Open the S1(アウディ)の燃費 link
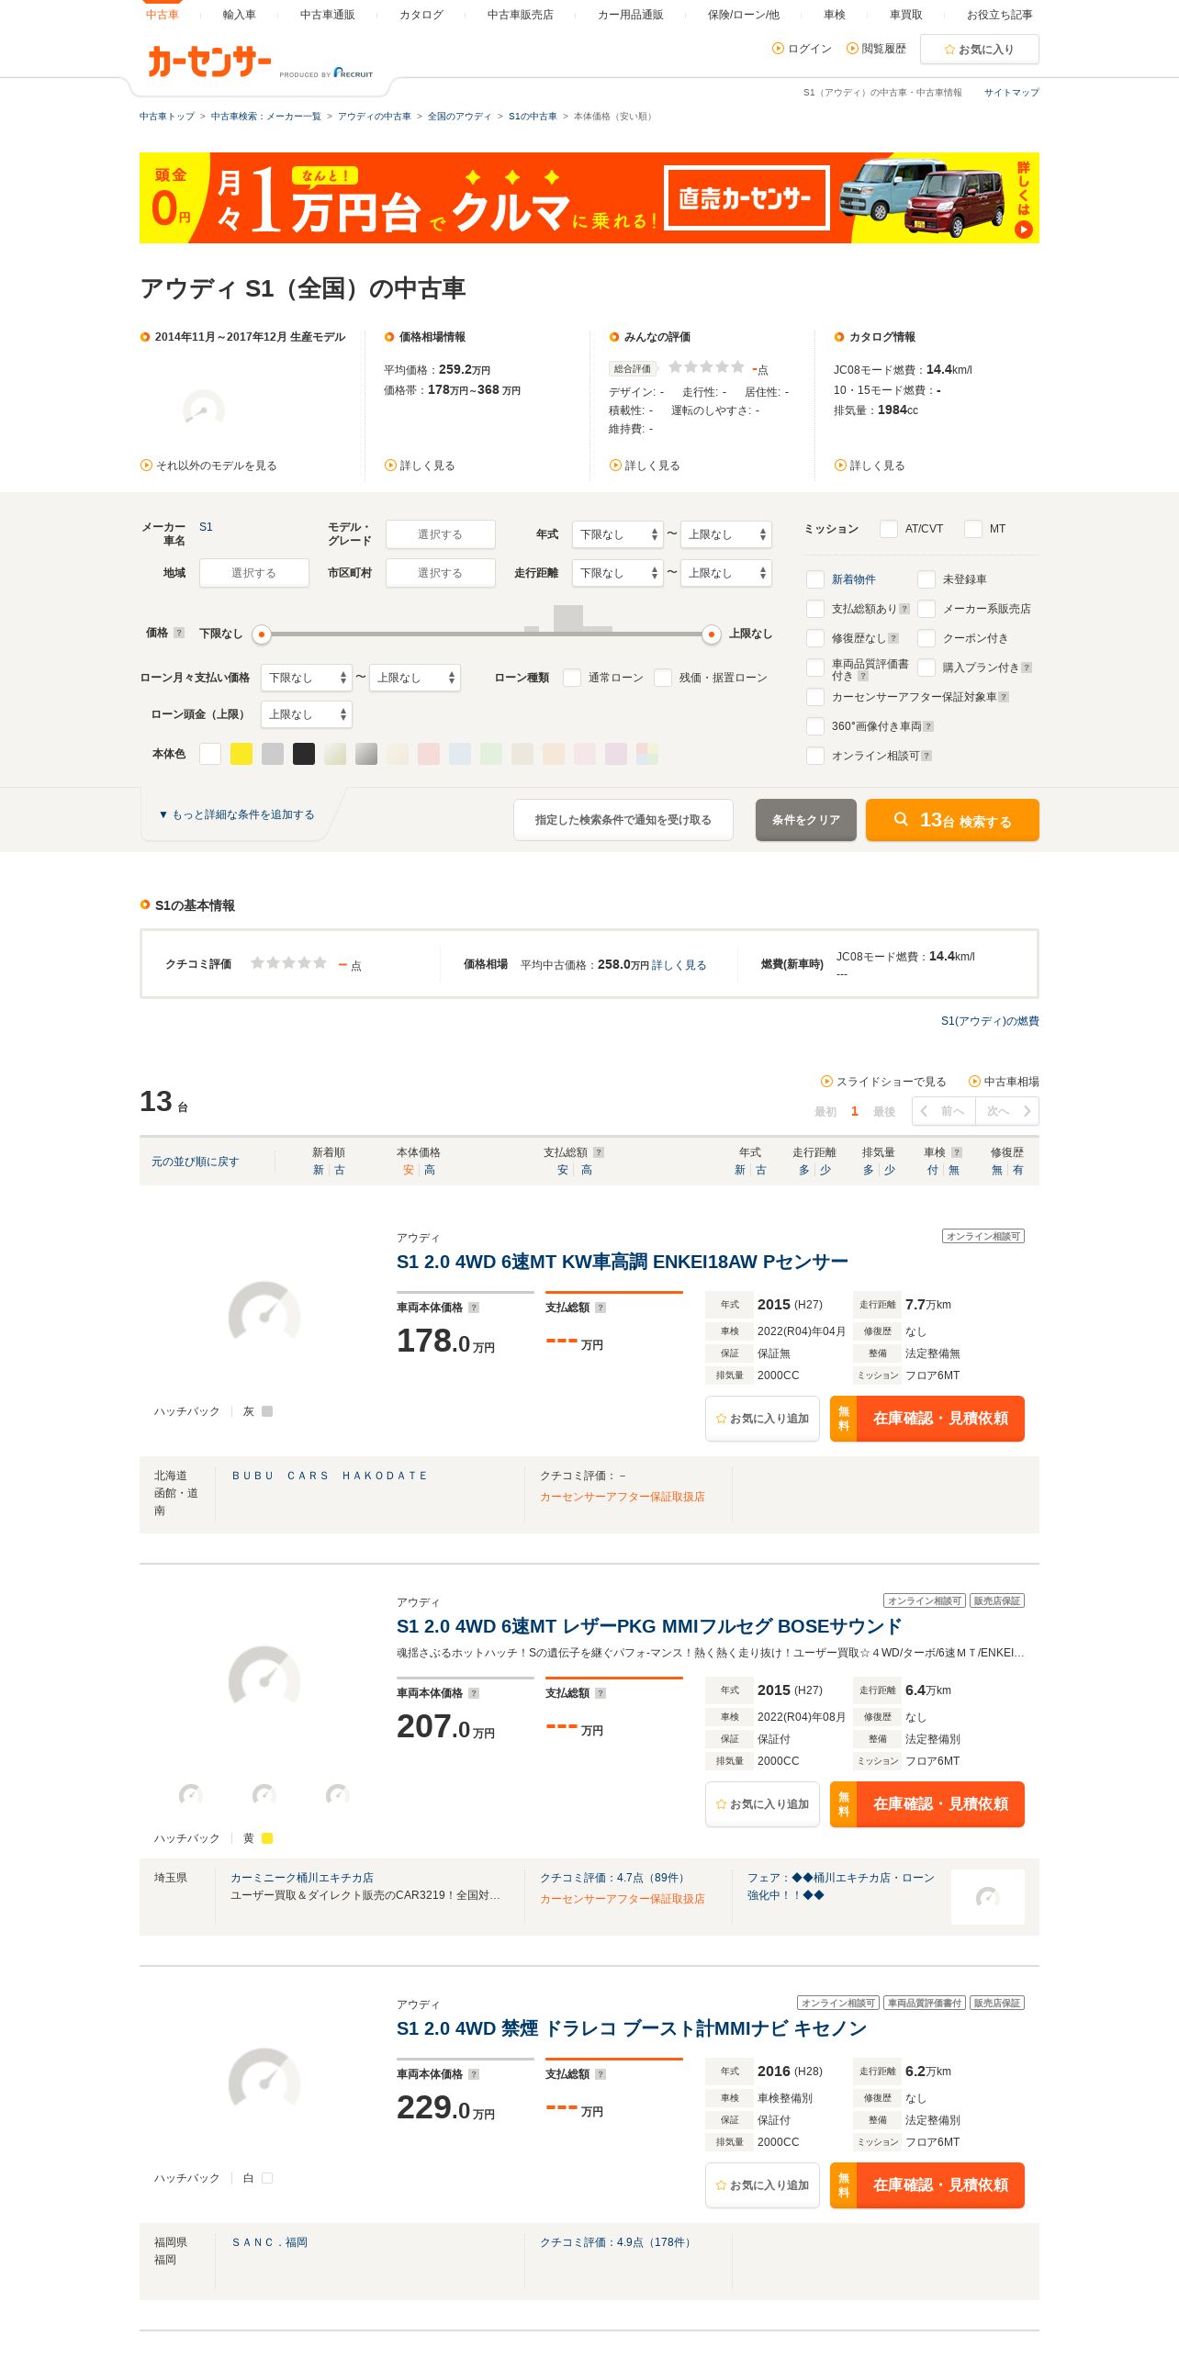The image size is (1179, 2358). (x=990, y=1021)
